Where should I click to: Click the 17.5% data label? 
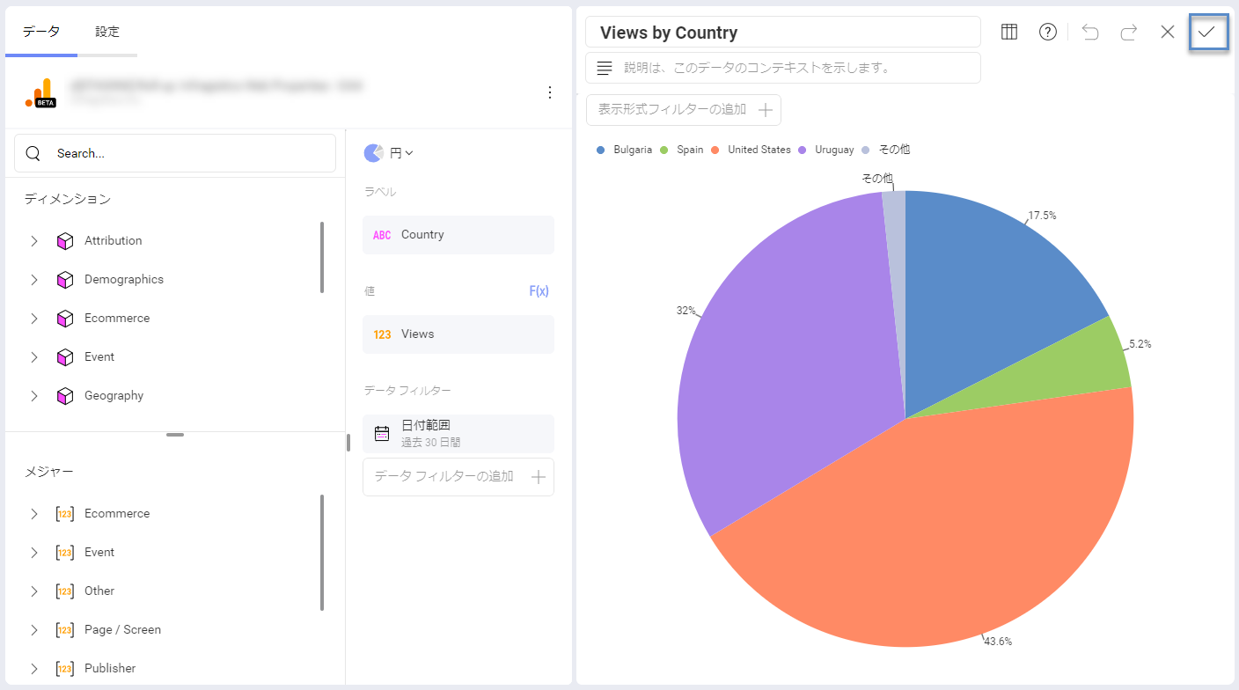point(1043,215)
